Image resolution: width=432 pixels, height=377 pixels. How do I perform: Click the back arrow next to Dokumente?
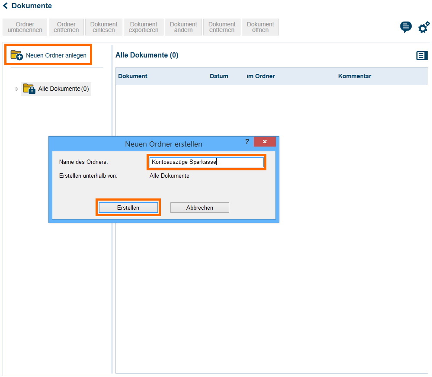(5, 6)
